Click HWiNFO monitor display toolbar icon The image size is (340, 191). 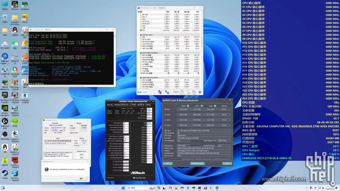click(160, 92)
